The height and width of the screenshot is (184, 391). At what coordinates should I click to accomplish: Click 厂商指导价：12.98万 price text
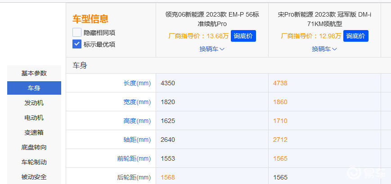tap(311, 36)
